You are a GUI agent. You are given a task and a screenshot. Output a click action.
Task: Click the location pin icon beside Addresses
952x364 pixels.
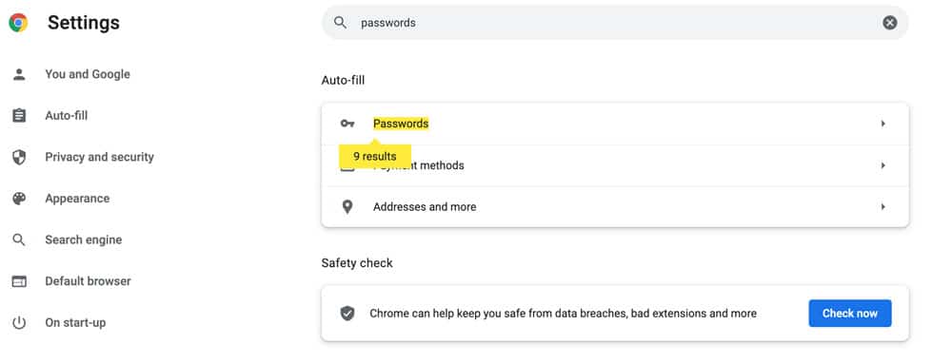[347, 207]
